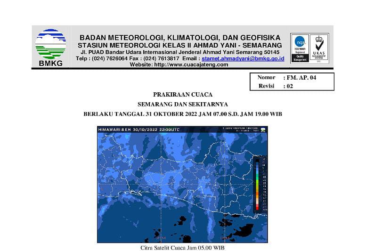Open the www.cuacajateng.com website address
The width and height of the screenshot is (366, 251).
click(191, 65)
